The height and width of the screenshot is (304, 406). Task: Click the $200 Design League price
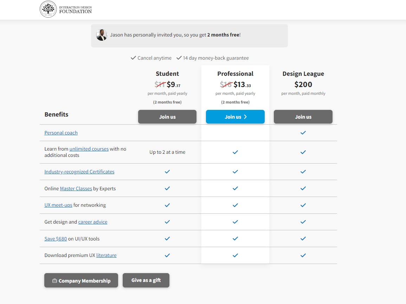click(x=303, y=85)
